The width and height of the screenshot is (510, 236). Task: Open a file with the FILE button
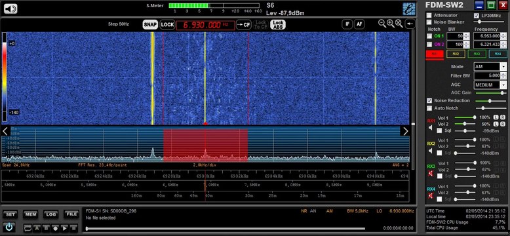[x=71, y=214]
